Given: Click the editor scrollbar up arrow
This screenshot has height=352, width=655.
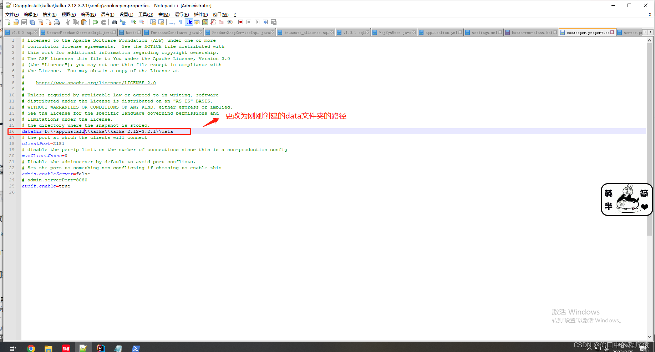Looking at the screenshot, I should (x=649, y=40).
